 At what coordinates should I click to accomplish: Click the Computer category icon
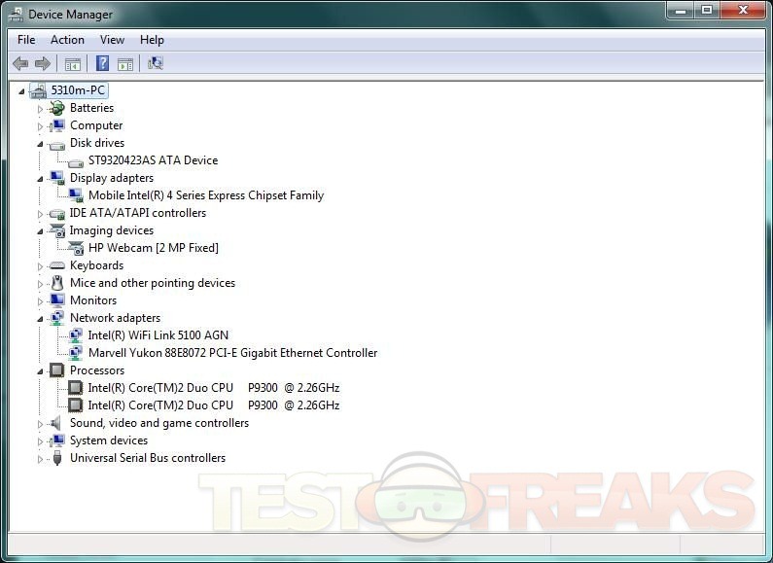tap(57, 125)
